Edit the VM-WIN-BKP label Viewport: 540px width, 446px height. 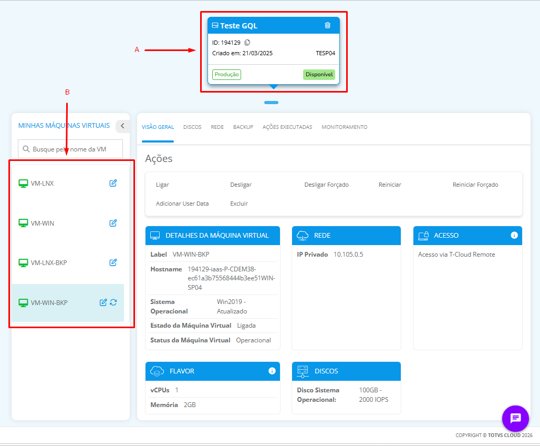(x=103, y=302)
